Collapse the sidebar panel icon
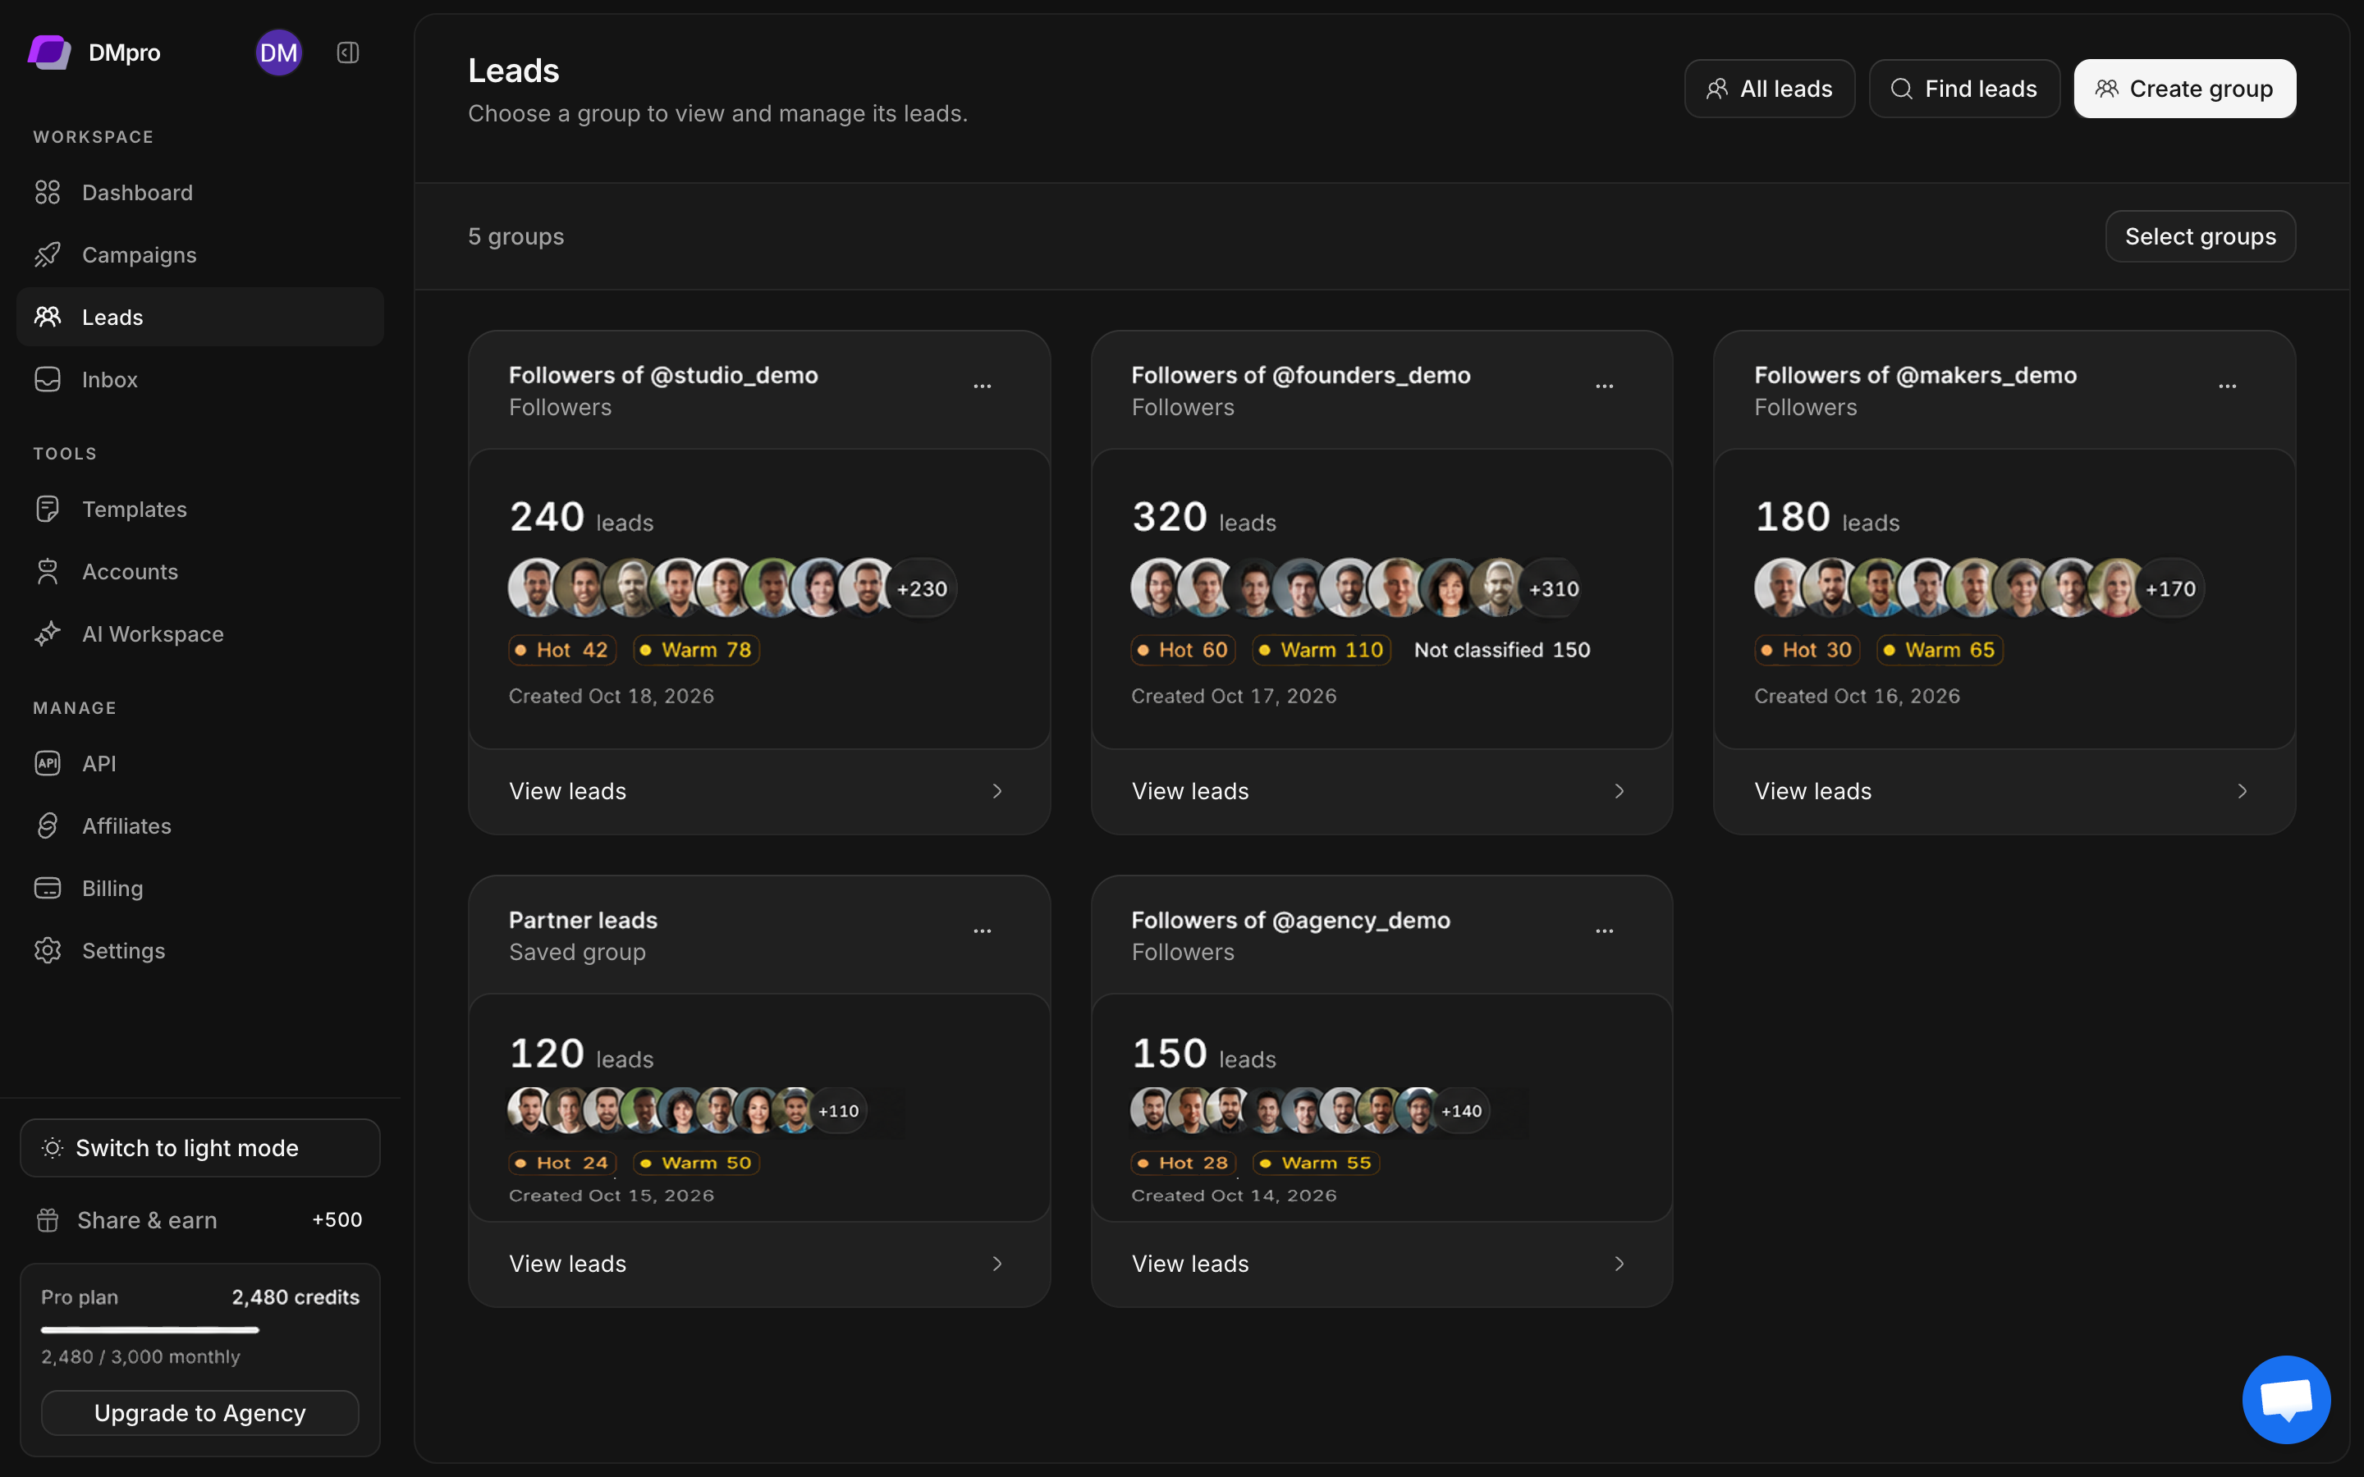2364x1477 pixels. coord(348,53)
